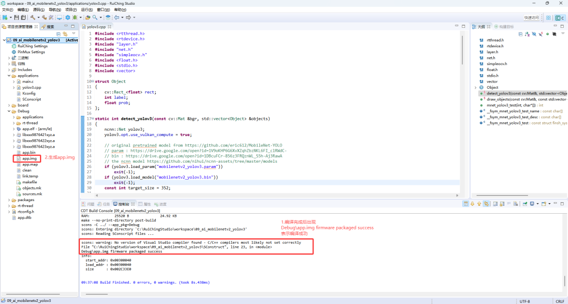Open the terminal monitor icon

(59, 17)
